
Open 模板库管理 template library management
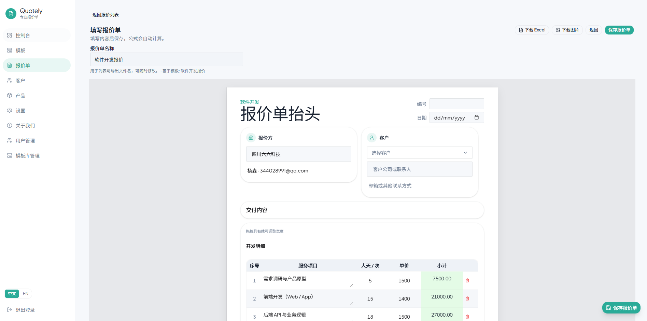(x=37, y=155)
